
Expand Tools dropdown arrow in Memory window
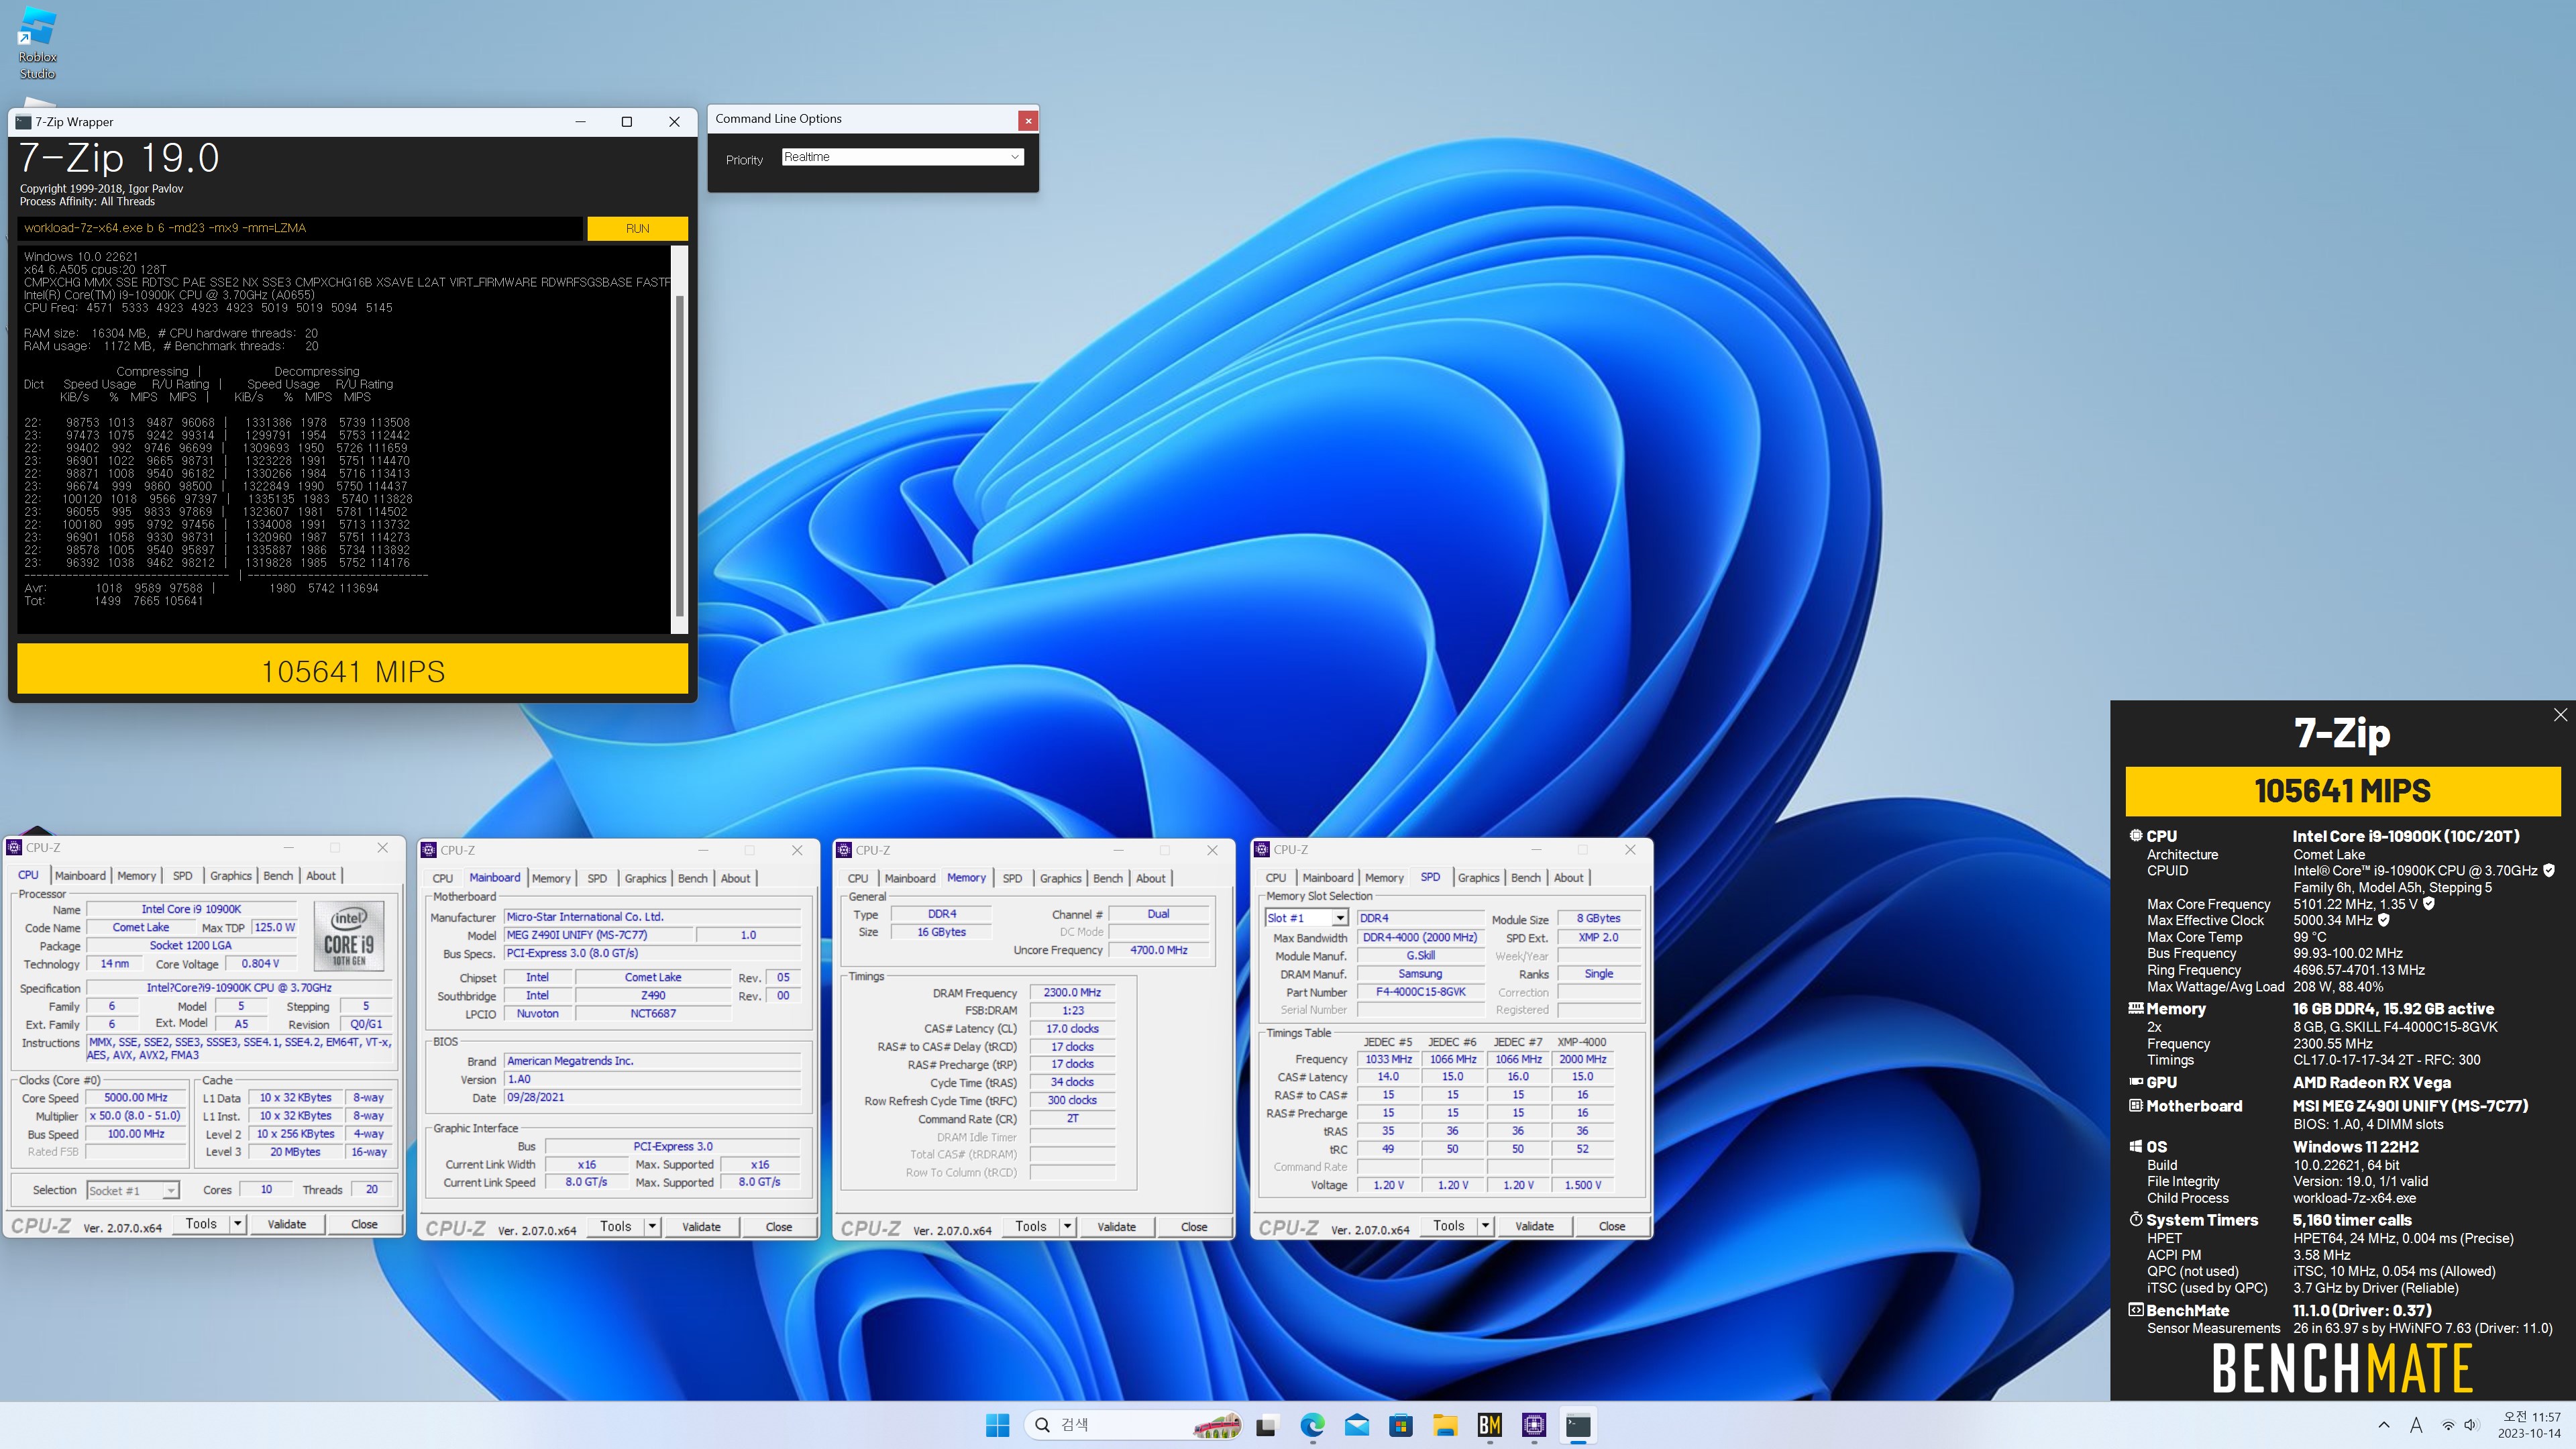1067,1227
